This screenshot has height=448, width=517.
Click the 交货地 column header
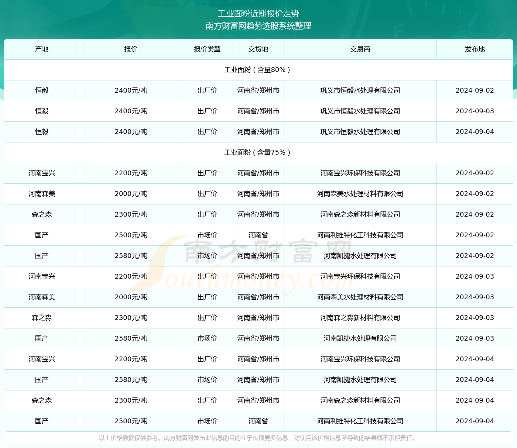pos(258,49)
